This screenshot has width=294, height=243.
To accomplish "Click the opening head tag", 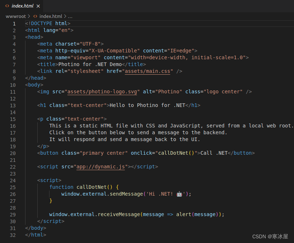I will (x=34, y=37).
